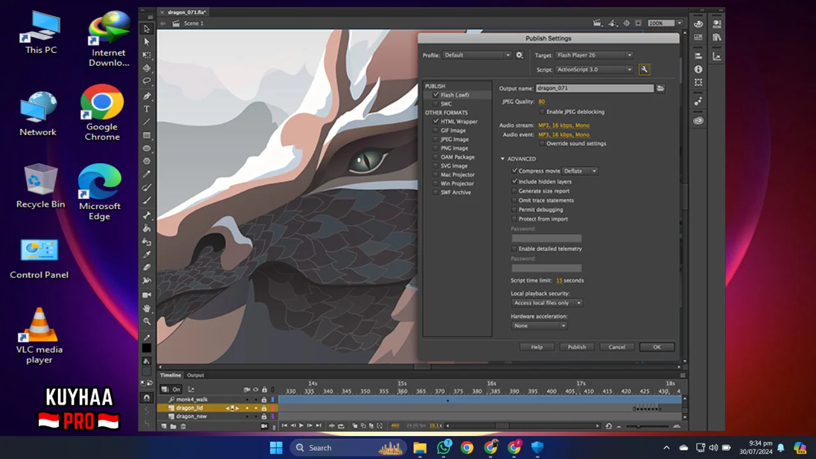Screen dimensions: 816x459
Task: Select the Free Transform tool
Action: click(x=147, y=55)
